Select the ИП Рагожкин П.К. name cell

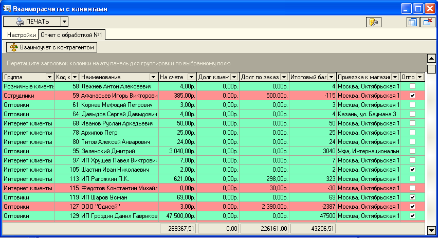pyautogui.click(x=119, y=179)
